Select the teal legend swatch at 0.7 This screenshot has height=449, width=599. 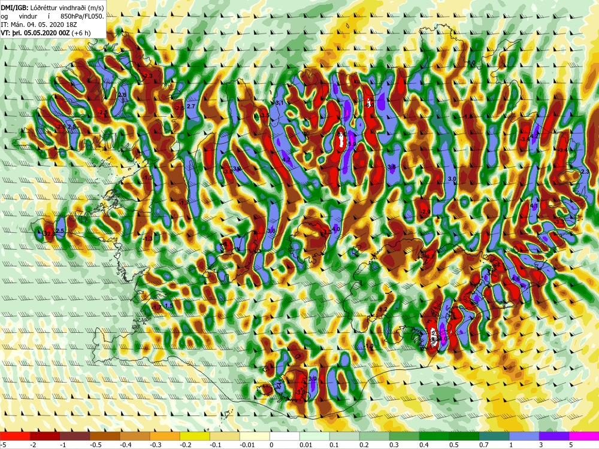(x=494, y=436)
